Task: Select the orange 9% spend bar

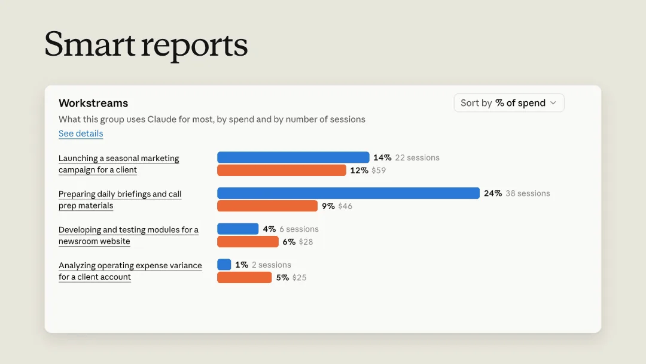Action: click(267, 206)
